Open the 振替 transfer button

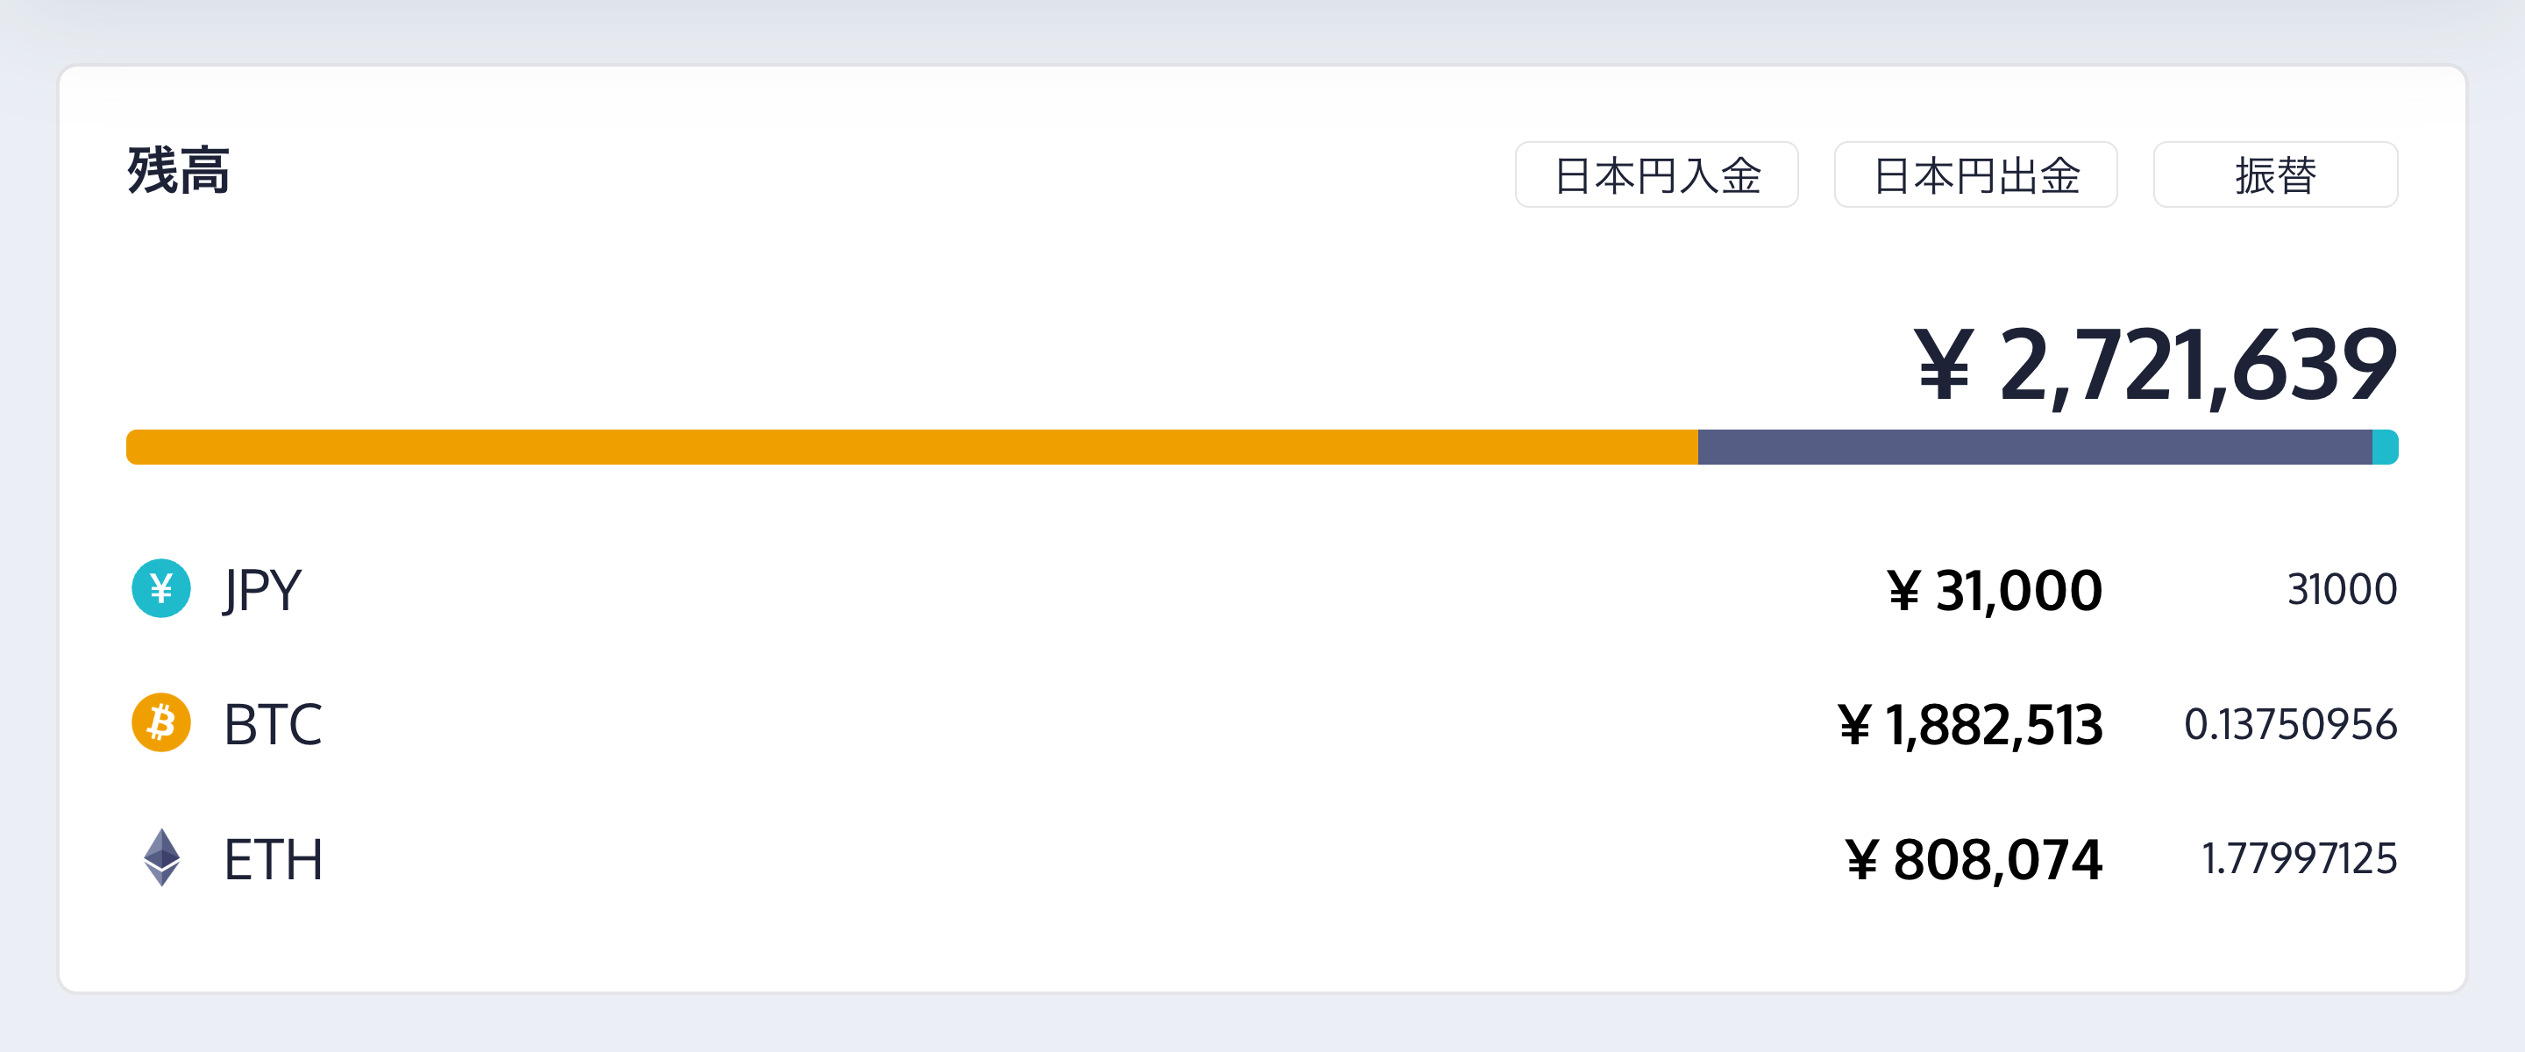tap(2274, 174)
